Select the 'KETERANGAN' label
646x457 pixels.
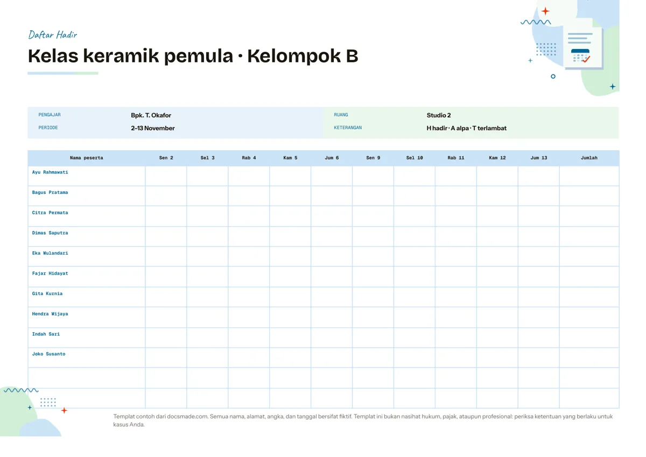pos(348,128)
